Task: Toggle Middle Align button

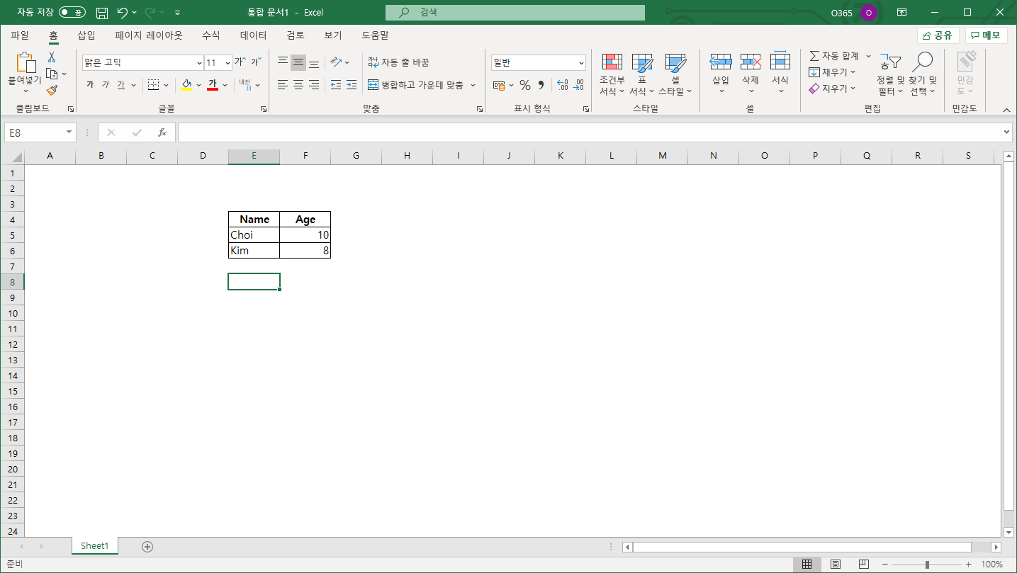Action: pos(298,62)
